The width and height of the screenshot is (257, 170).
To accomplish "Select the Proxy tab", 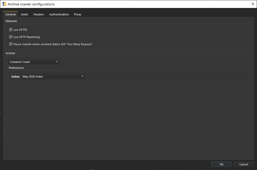I will 77,14.
